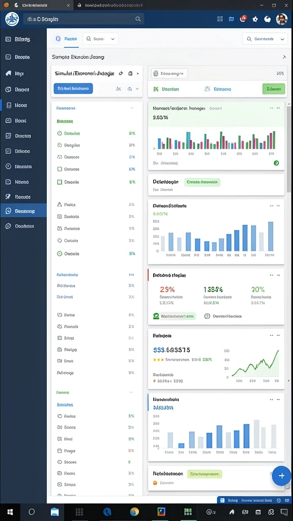Click the green circle icon below the multicolor chart
The height and width of the screenshot is (521, 293).
coord(276,163)
